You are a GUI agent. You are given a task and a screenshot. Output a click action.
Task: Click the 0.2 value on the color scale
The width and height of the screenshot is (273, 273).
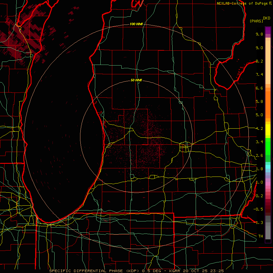(259, 196)
